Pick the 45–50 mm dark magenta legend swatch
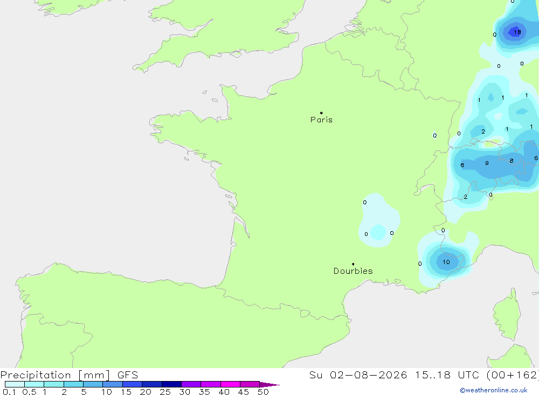 pyautogui.click(x=250, y=384)
